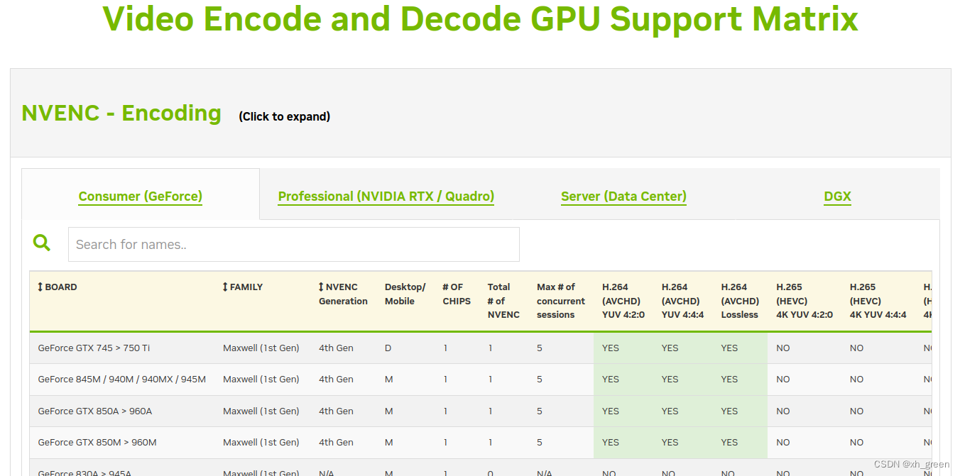The image size is (960, 476).
Task: Expand the NVENC - Encoding section heading
Action: (x=121, y=113)
